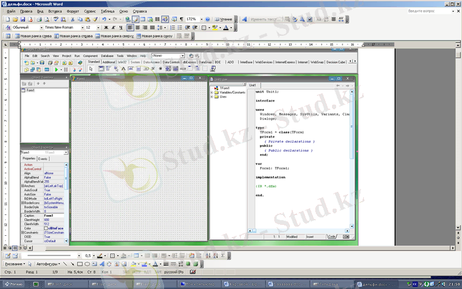Screen dimensions: 462x289
Task: Click the Save icon in Word toolbar
Action: coord(21,19)
